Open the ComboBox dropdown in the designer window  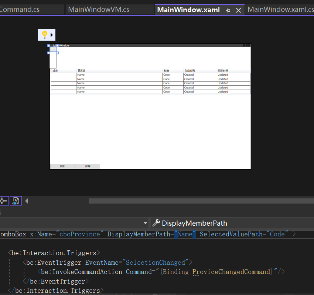pos(53,49)
